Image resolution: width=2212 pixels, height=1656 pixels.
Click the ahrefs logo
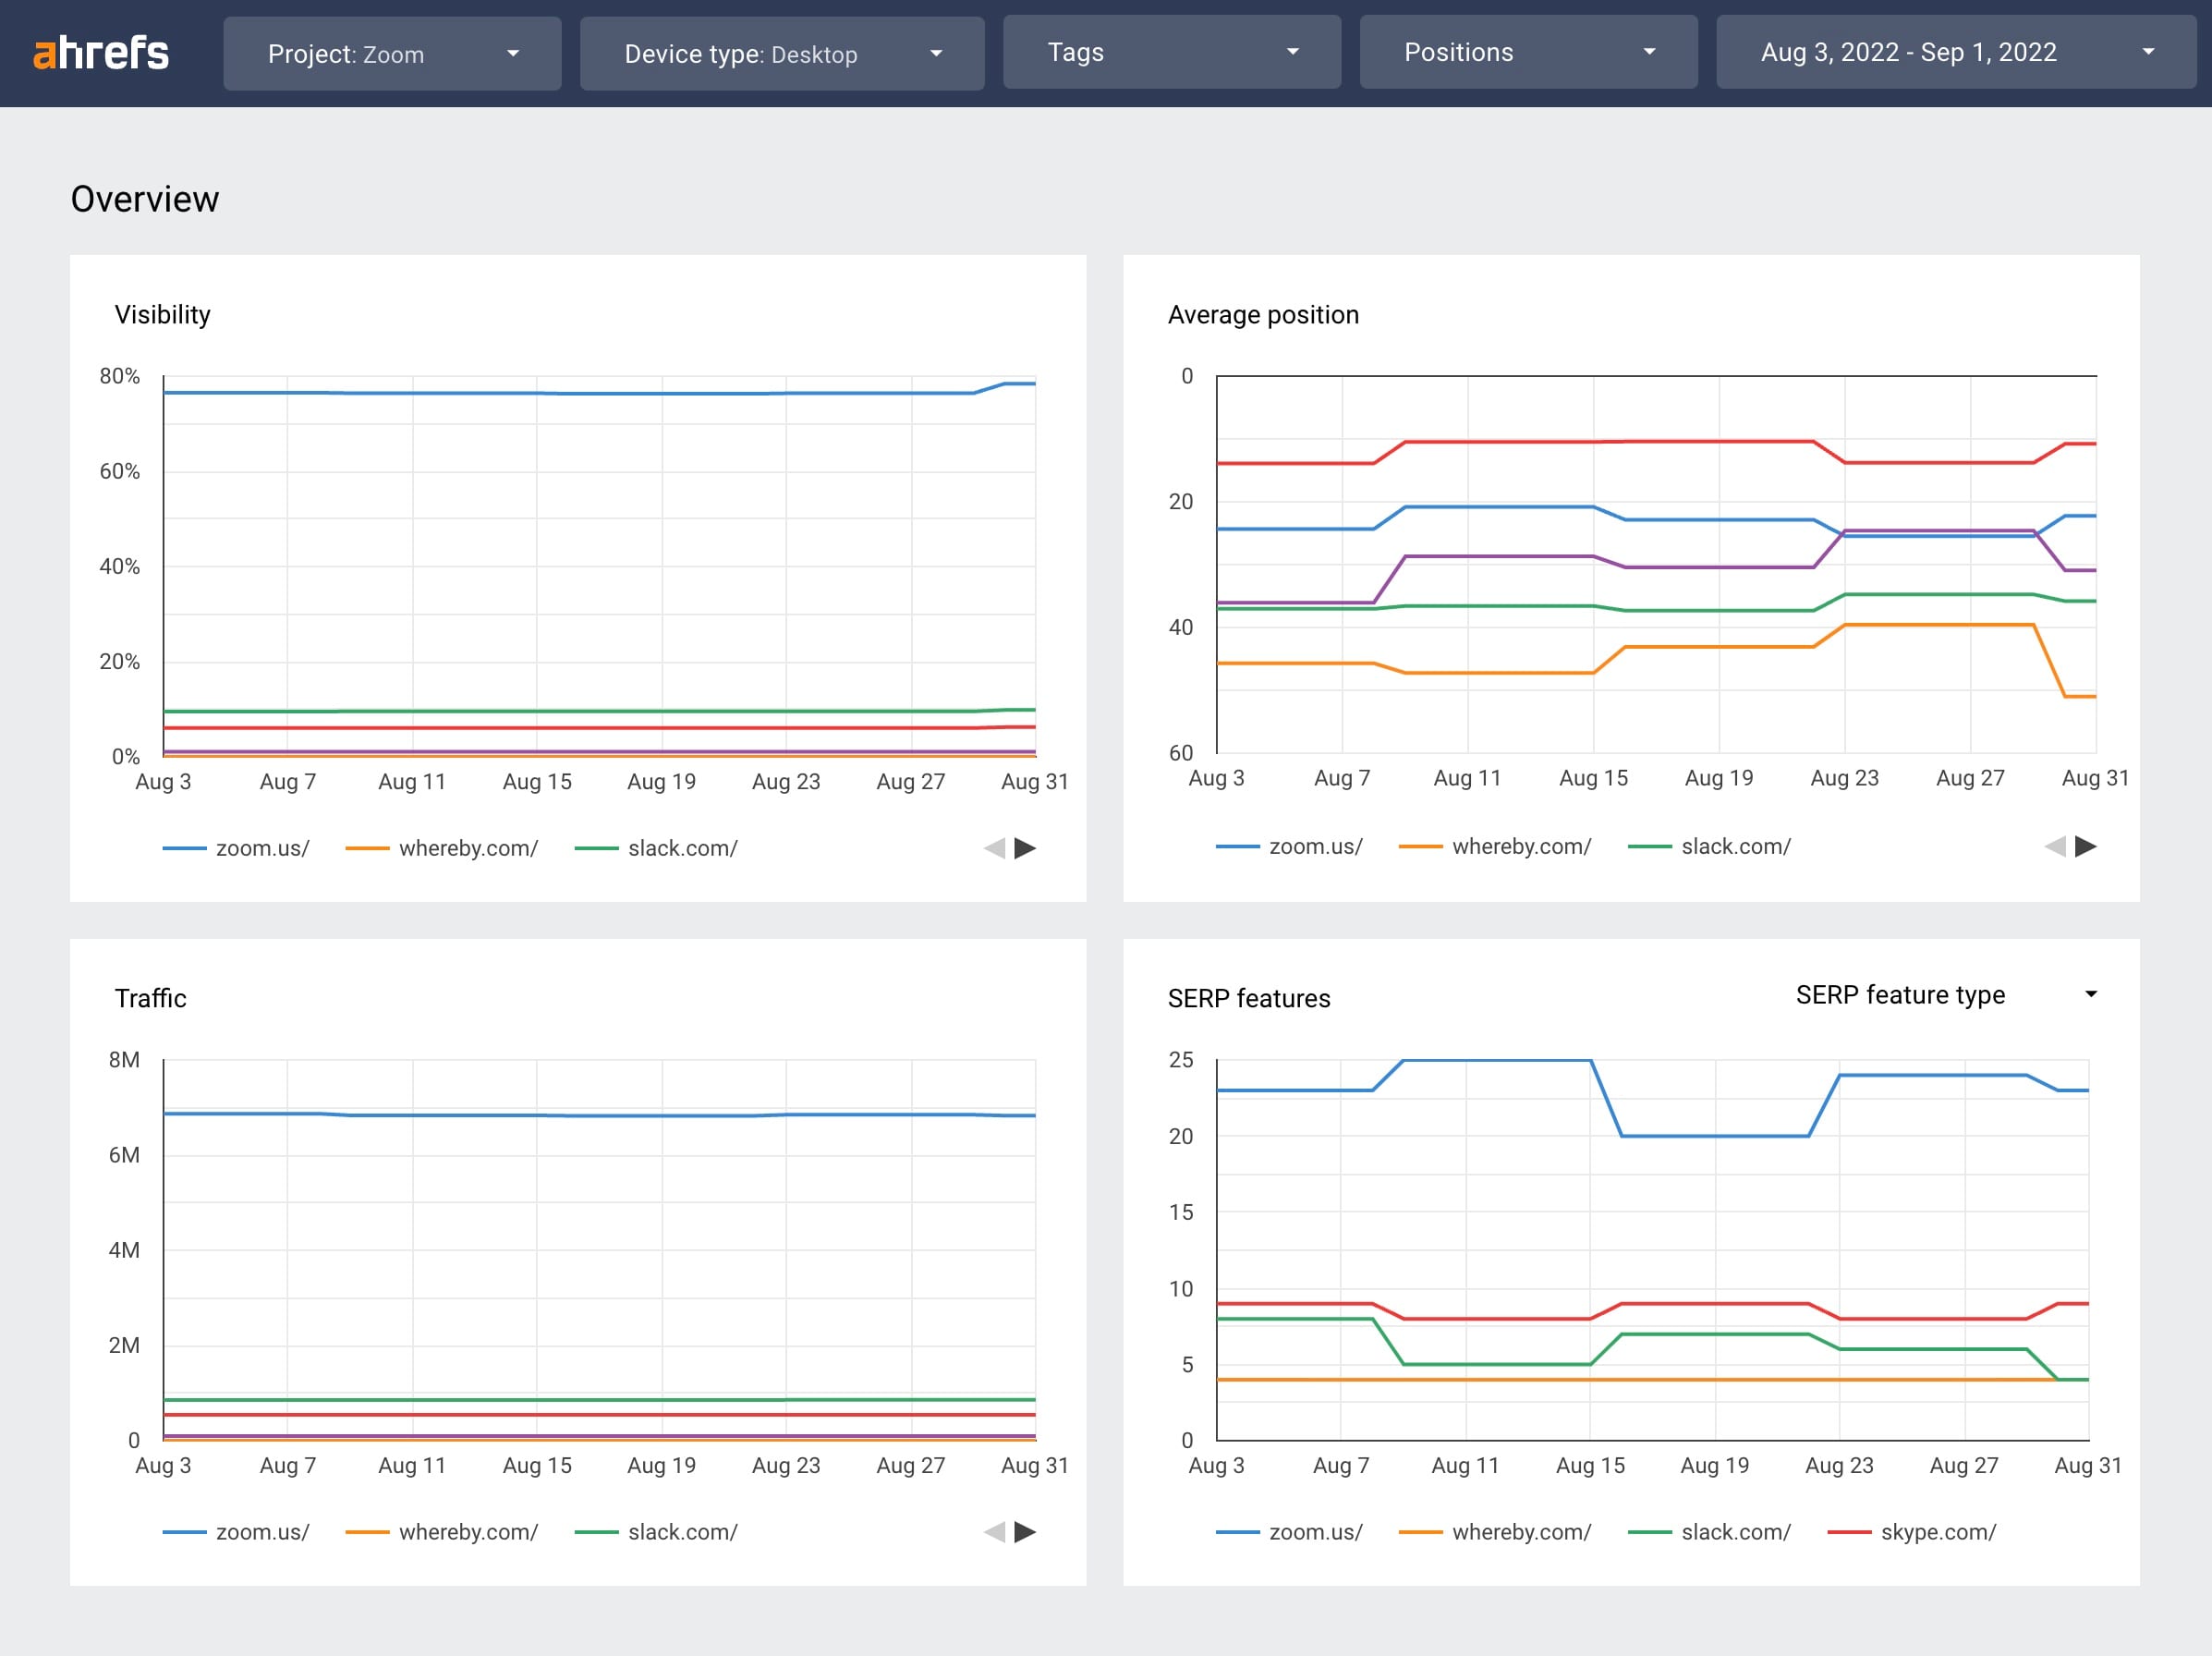tap(101, 53)
